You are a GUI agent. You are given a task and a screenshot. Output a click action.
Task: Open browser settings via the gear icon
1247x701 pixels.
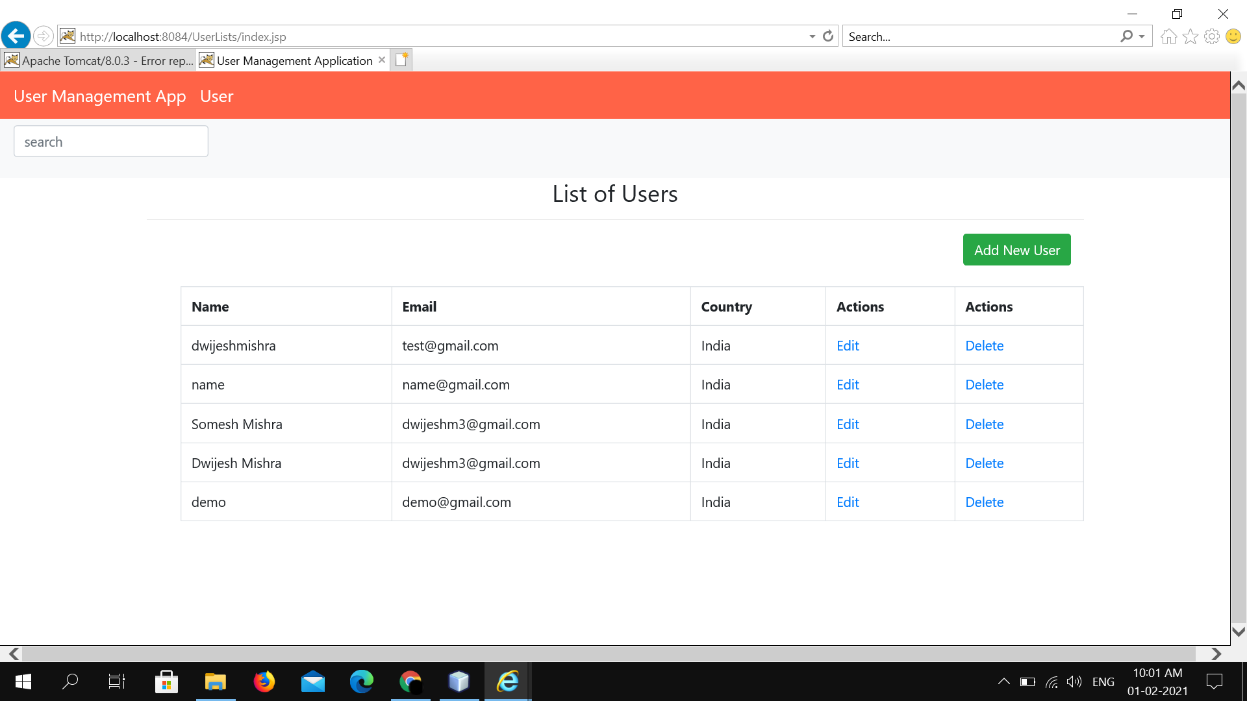(x=1212, y=36)
